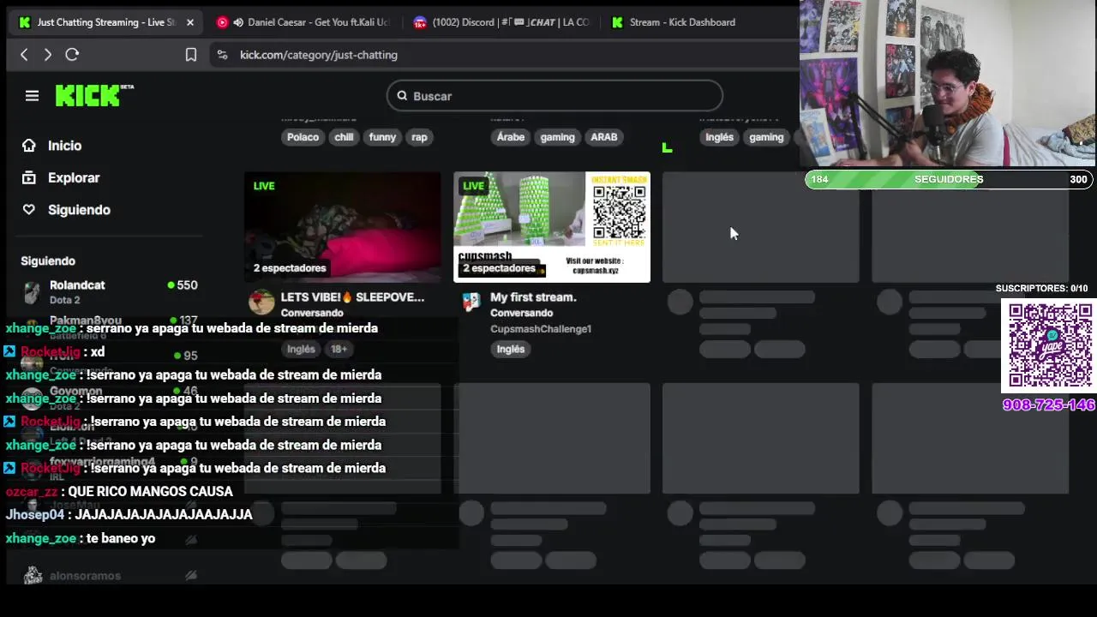Open Rolandcat followed channel
The image size is (1097, 617).
[110, 292]
